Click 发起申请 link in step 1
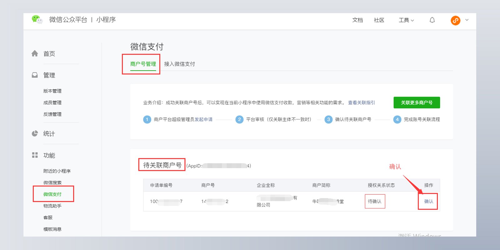This screenshot has height=250, width=500. [x=203, y=119]
